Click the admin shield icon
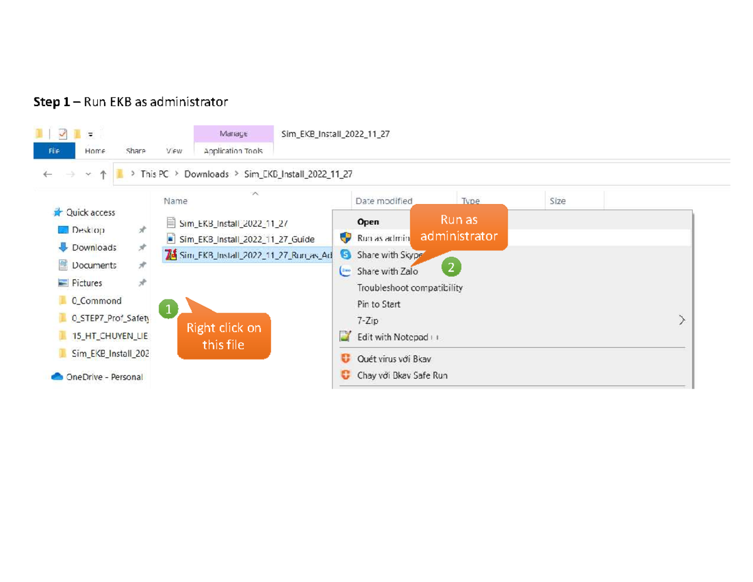 click(x=345, y=238)
